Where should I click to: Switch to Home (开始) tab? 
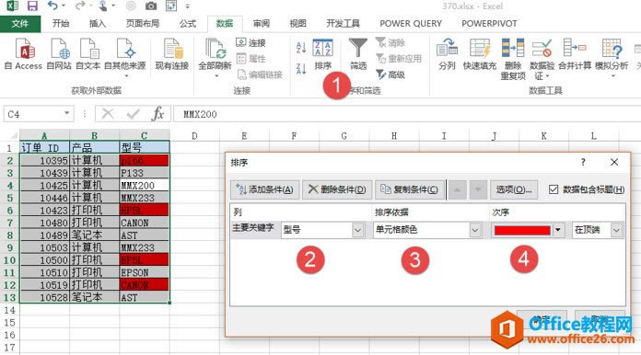pyautogui.click(x=61, y=24)
